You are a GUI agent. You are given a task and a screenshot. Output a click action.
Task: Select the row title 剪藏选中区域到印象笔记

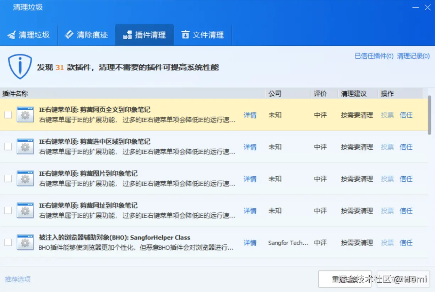tap(94, 142)
